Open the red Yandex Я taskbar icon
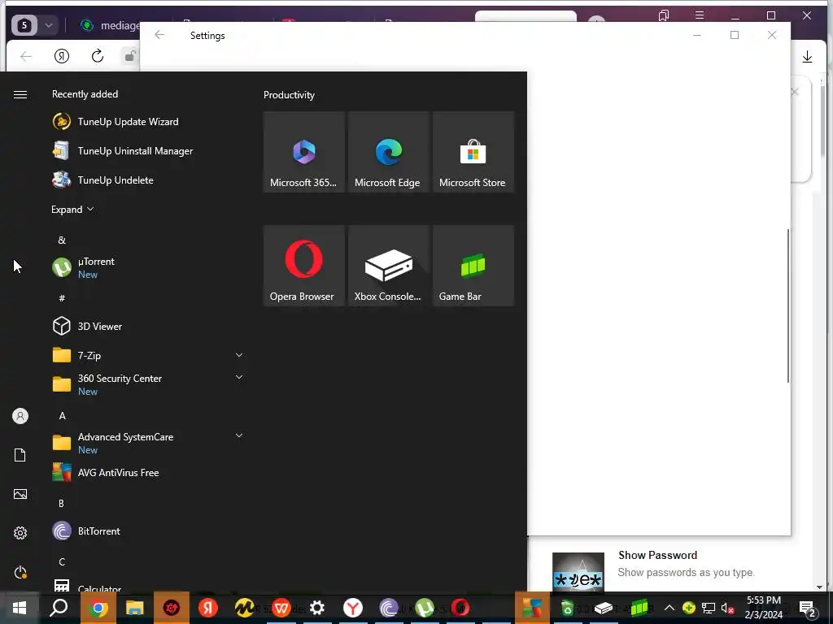Viewport: 833px width, 624px height. (207, 608)
